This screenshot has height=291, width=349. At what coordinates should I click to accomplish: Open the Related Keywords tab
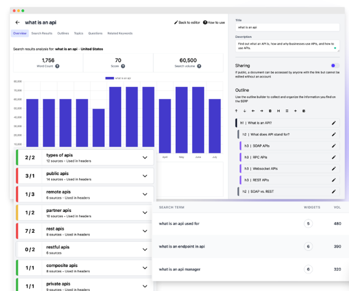tap(120, 33)
